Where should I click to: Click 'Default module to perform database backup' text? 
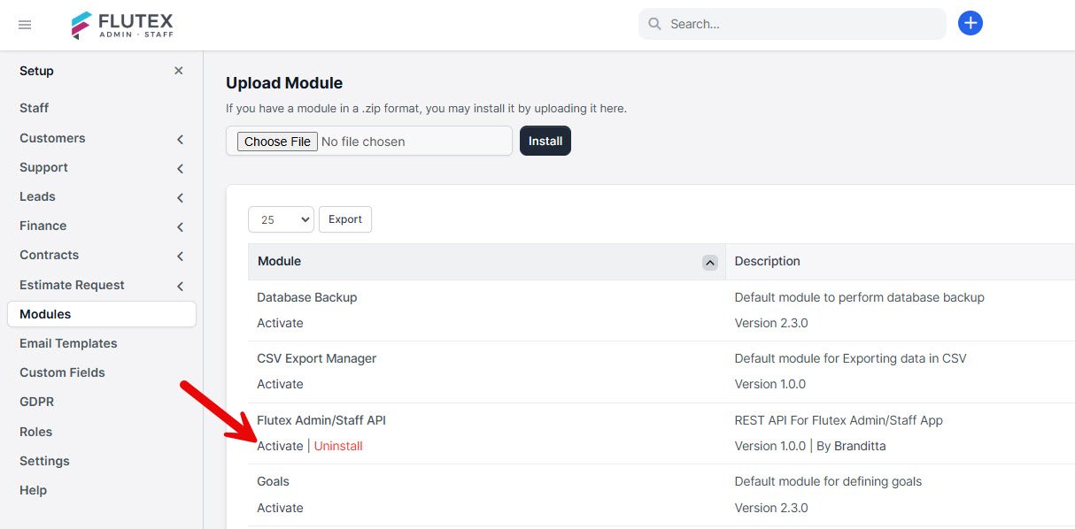click(x=859, y=297)
